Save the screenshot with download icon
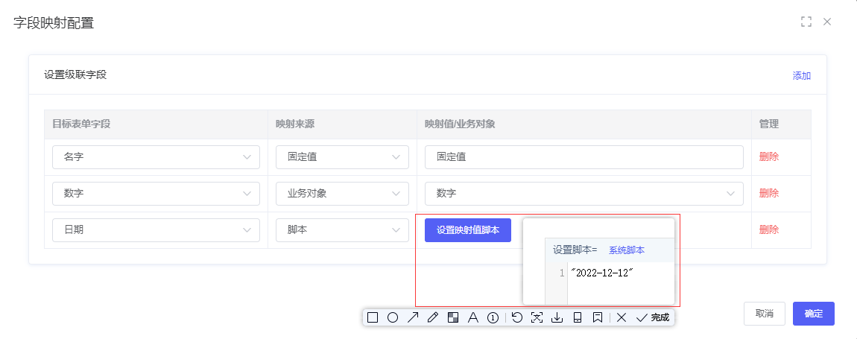The width and height of the screenshot is (857, 339). 557,317
